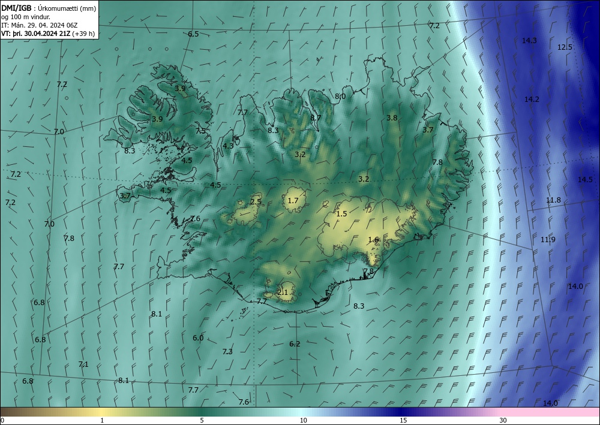Click the 10 tick on the colour scale
The width and height of the screenshot is (600, 425).
pyautogui.click(x=303, y=421)
